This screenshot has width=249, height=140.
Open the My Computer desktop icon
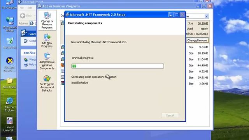tap(9, 5)
